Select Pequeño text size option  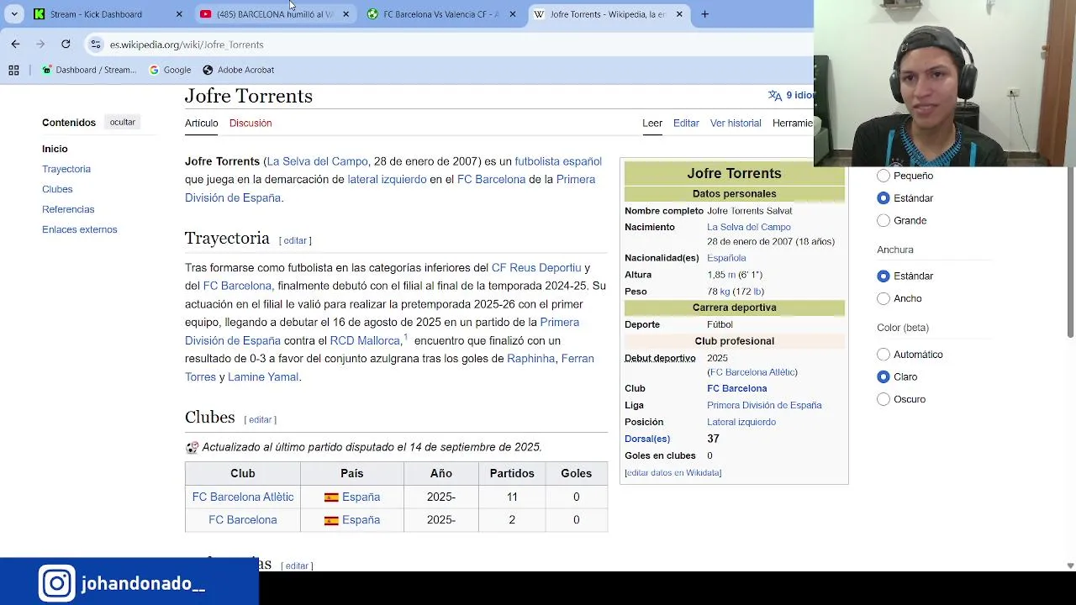click(x=883, y=176)
